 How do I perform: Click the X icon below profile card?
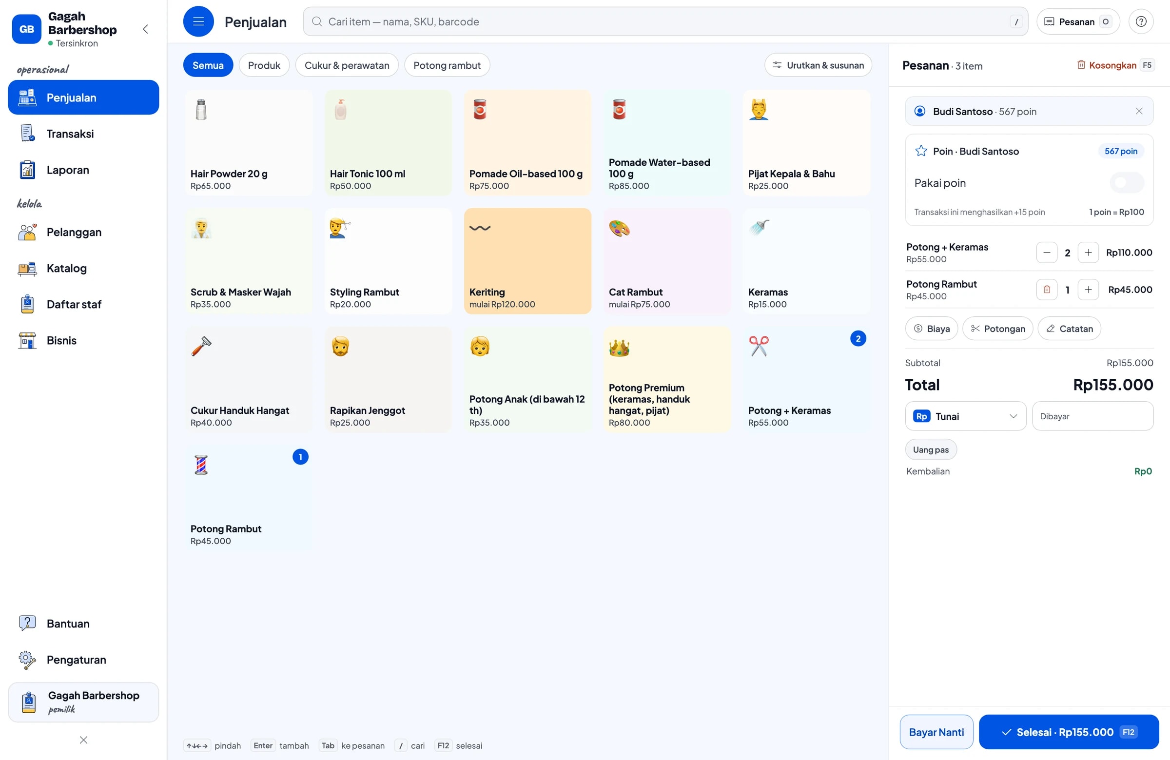pyautogui.click(x=83, y=740)
